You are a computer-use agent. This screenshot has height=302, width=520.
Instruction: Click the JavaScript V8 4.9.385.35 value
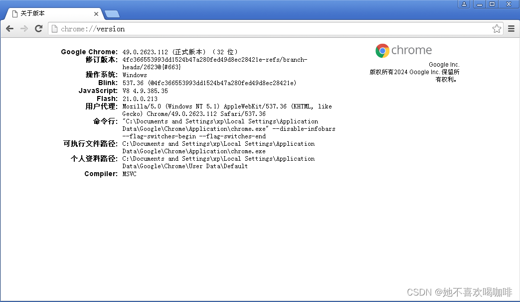click(145, 91)
